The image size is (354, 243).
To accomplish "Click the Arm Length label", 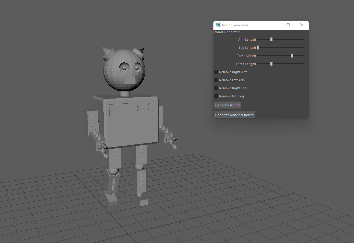I will click(247, 40).
